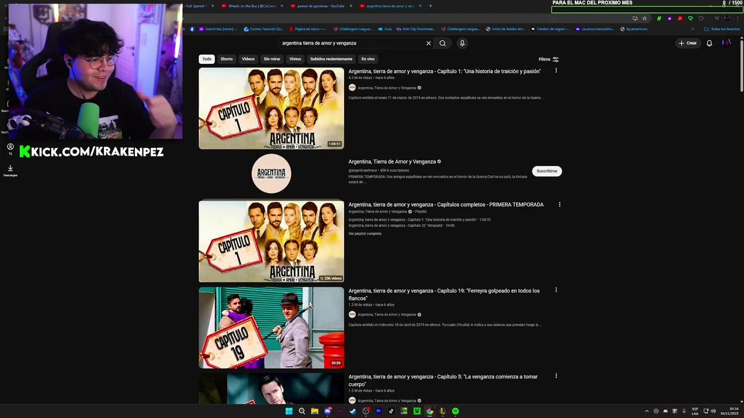This screenshot has height=418, width=744.
Task: Open the Todos los favoritos folder
Action: (x=722, y=29)
